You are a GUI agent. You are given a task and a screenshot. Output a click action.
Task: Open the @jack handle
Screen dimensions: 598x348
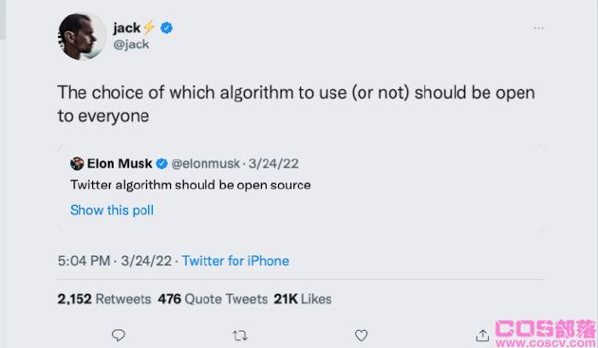coord(131,45)
